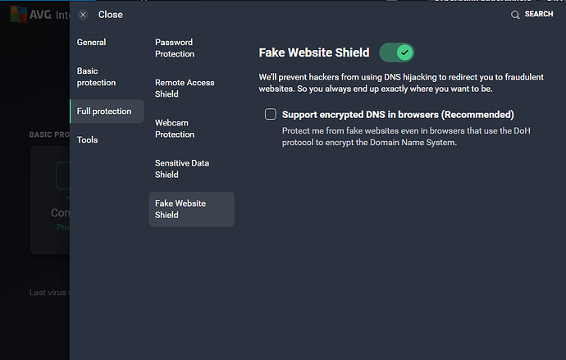566x360 pixels.
Task: Click the Support encrypted DNS label text
Action: [398, 115]
